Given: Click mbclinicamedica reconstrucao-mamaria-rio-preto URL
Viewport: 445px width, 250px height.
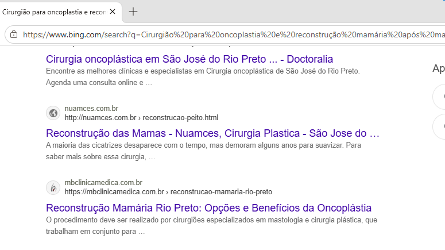Looking at the screenshot, I should (x=168, y=192).
